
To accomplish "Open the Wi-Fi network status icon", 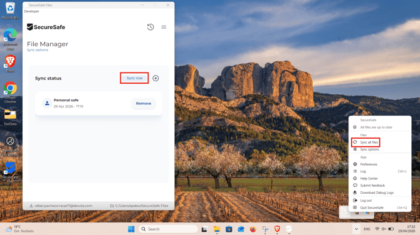I will pos(377,229).
